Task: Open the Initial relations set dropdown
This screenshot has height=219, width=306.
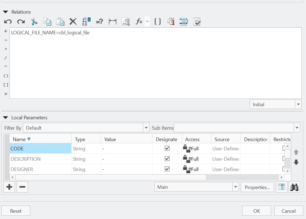Action: coord(298,104)
